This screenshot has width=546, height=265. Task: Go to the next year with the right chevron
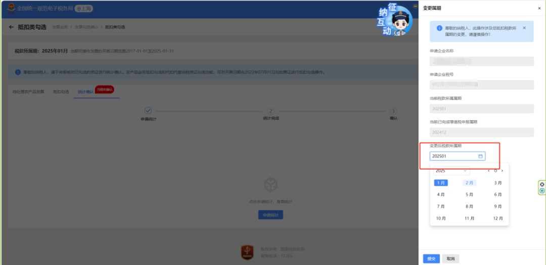click(502, 171)
